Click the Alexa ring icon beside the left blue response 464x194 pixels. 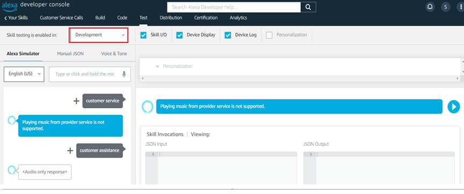[11, 120]
